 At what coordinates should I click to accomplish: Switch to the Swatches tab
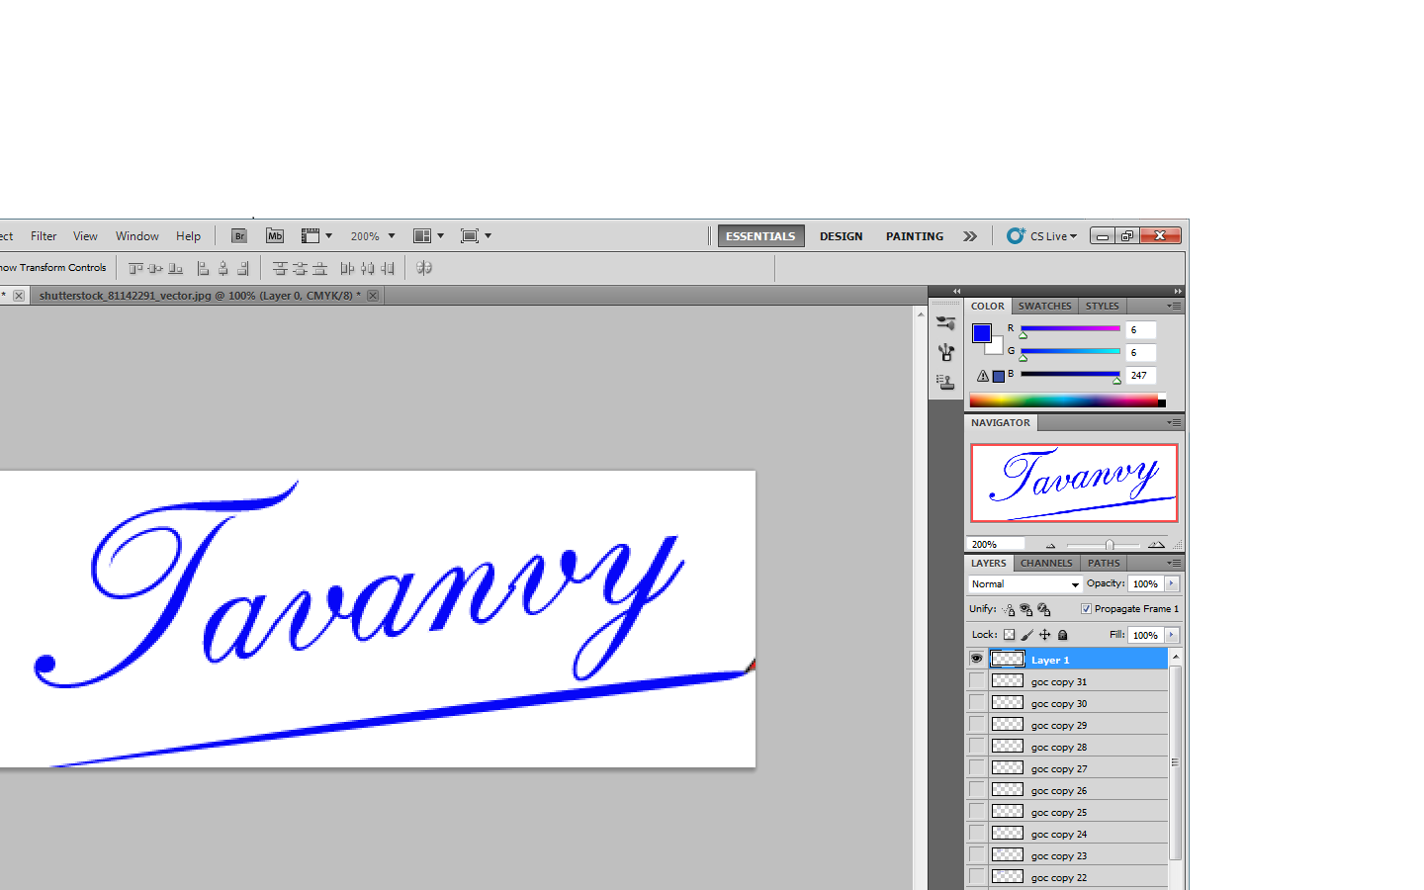coord(1044,307)
